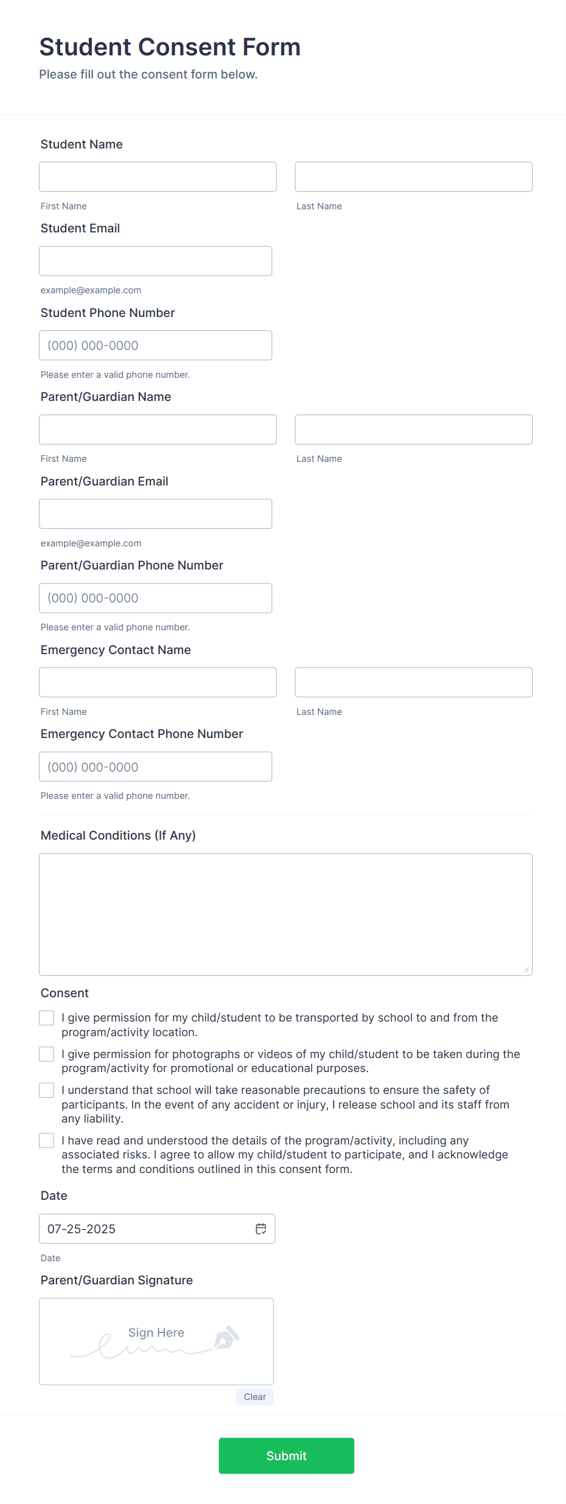Click the Sign Here signature area
566x1504 pixels.
tap(156, 1342)
